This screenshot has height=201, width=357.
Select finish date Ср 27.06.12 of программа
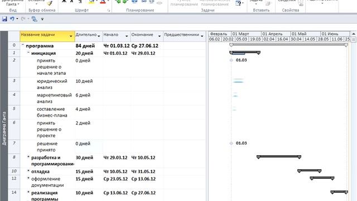147,46
